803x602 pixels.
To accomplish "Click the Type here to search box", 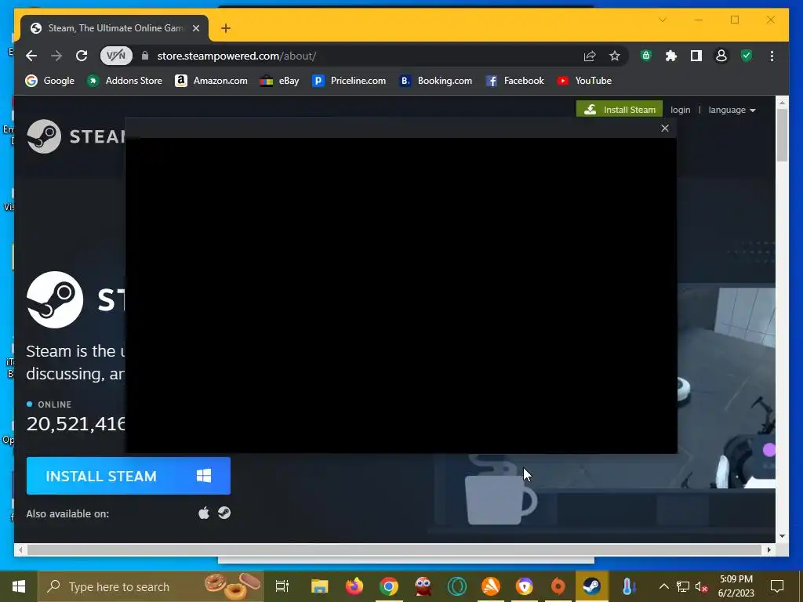I will click(x=151, y=586).
